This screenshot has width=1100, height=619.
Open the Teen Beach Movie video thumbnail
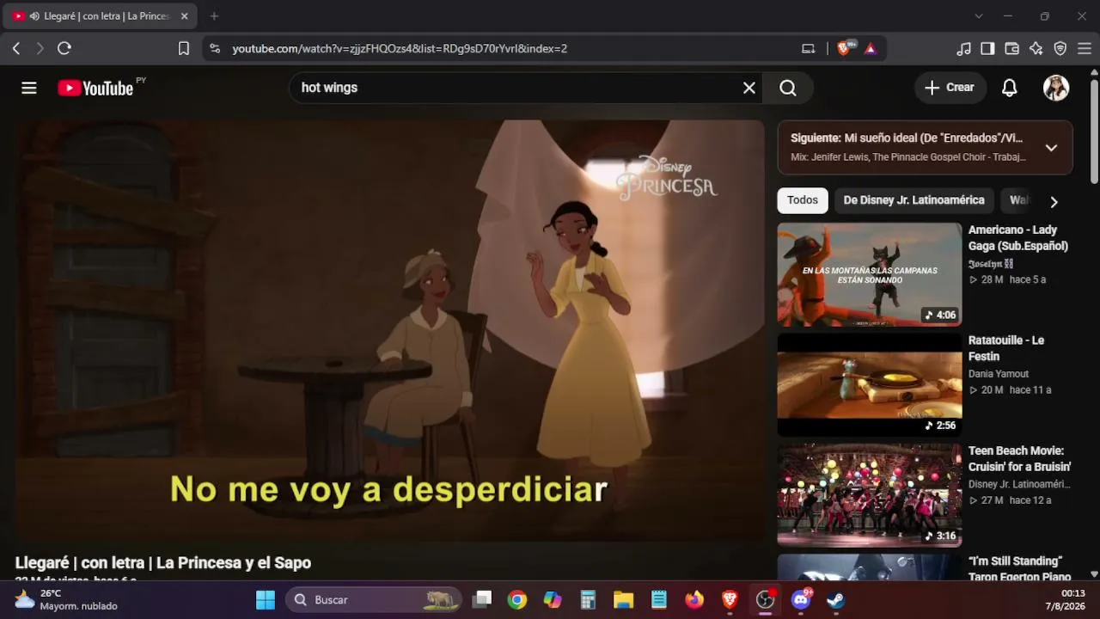coord(870,495)
